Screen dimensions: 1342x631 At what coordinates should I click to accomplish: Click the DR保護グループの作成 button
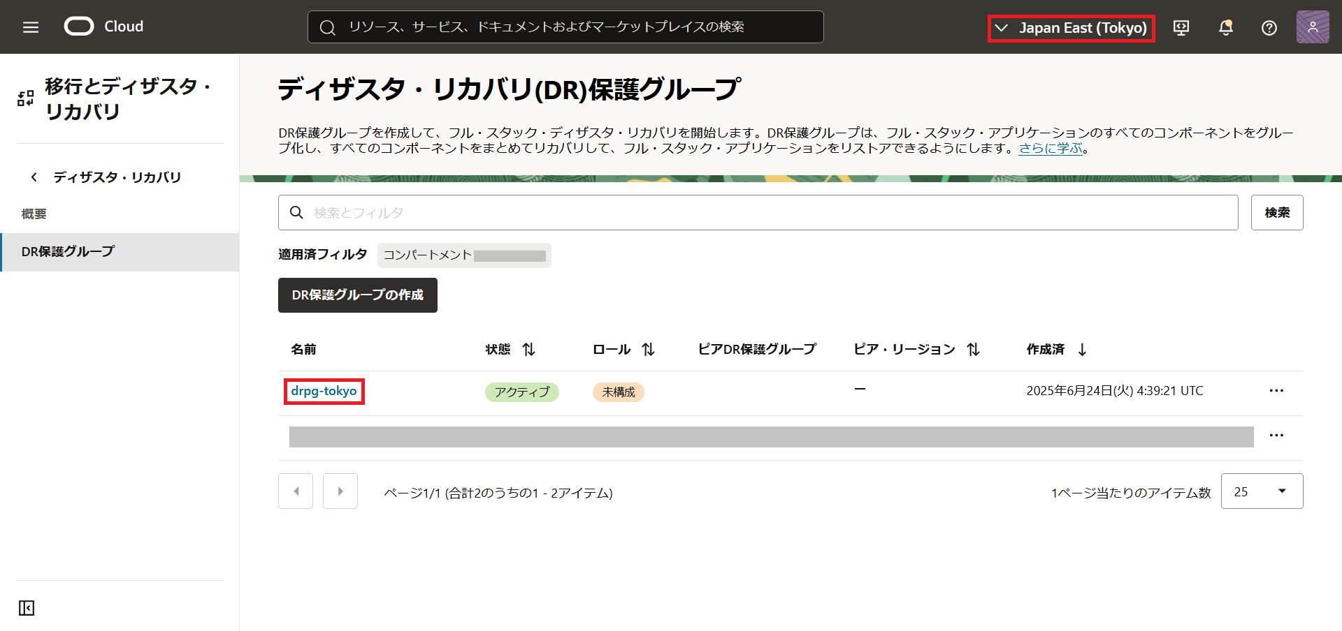coord(357,295)
